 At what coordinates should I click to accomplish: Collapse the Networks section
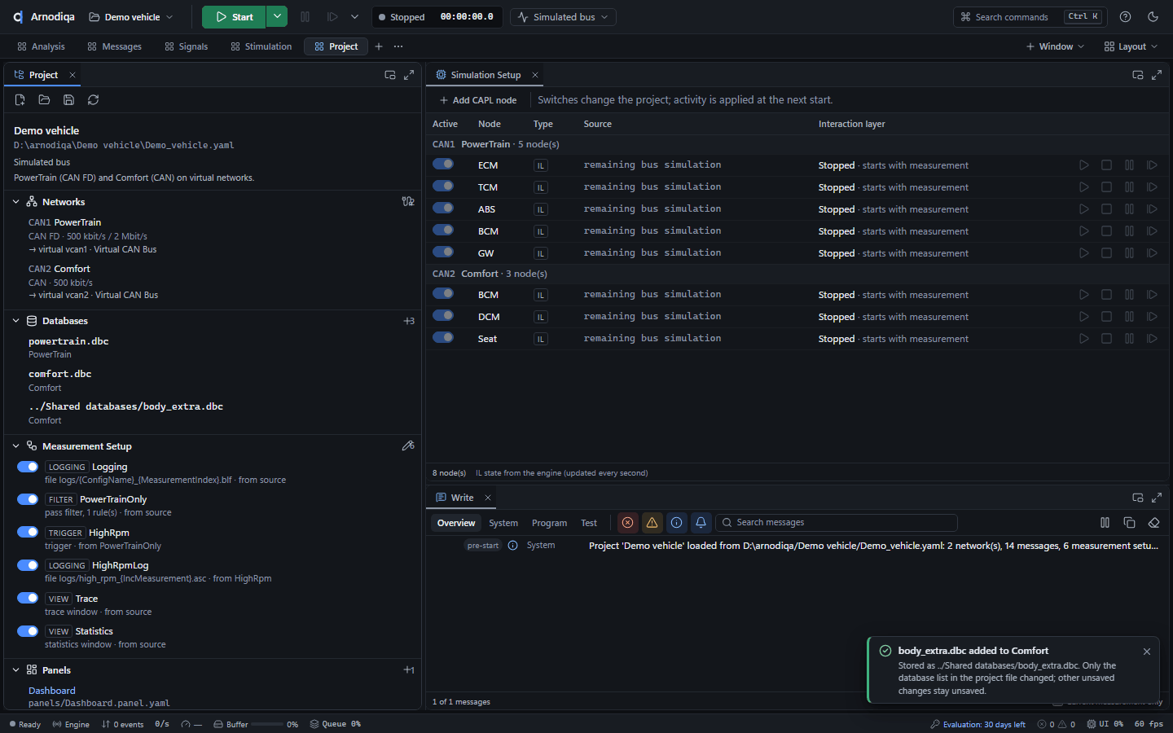(x=16, y=202)
